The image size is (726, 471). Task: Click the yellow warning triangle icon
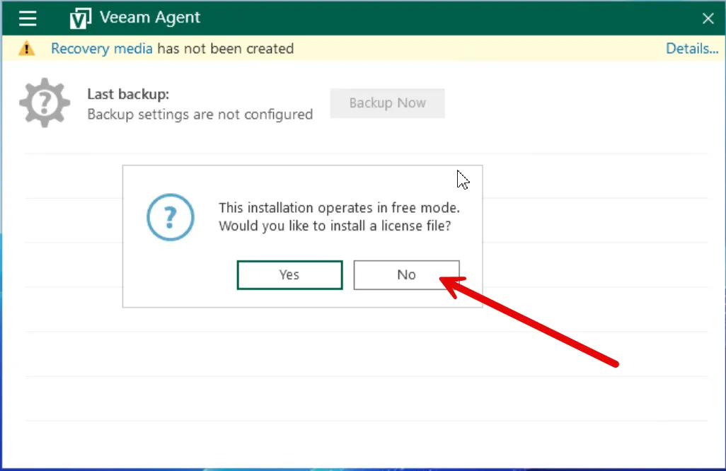tap(26, 49)
